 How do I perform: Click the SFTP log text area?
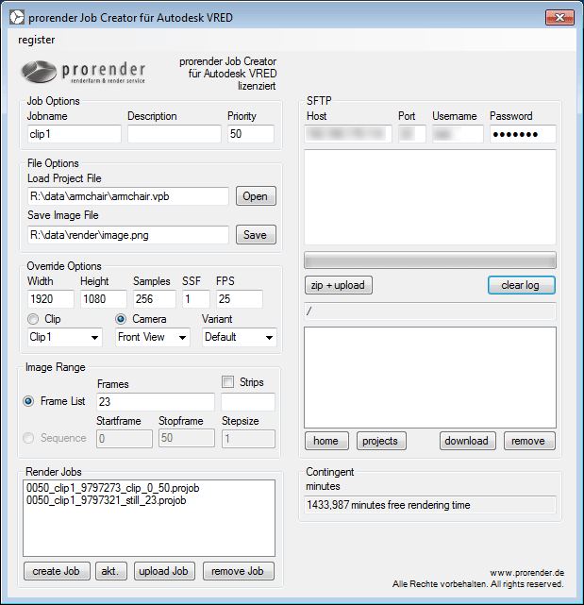430,197
